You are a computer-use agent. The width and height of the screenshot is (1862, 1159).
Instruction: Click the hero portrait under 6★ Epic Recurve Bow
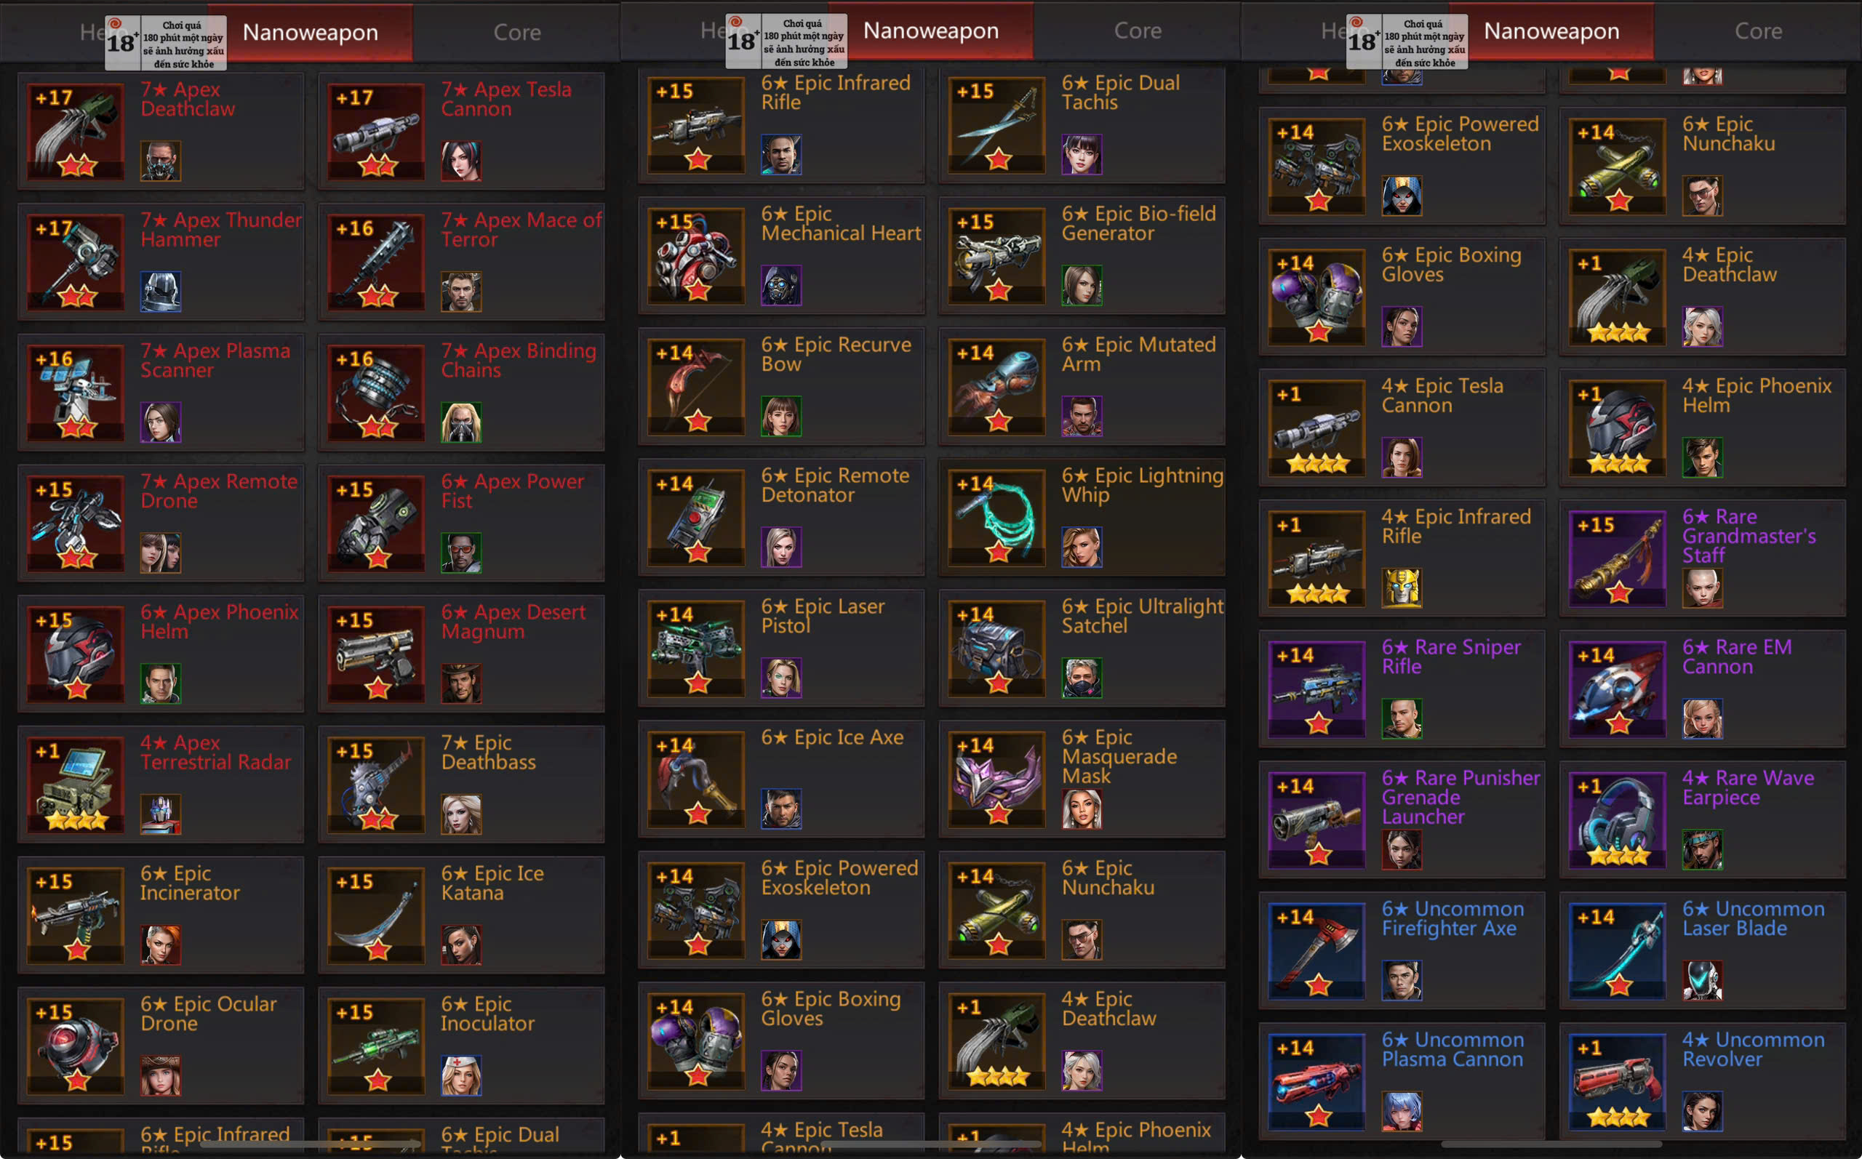coord(781,416)
